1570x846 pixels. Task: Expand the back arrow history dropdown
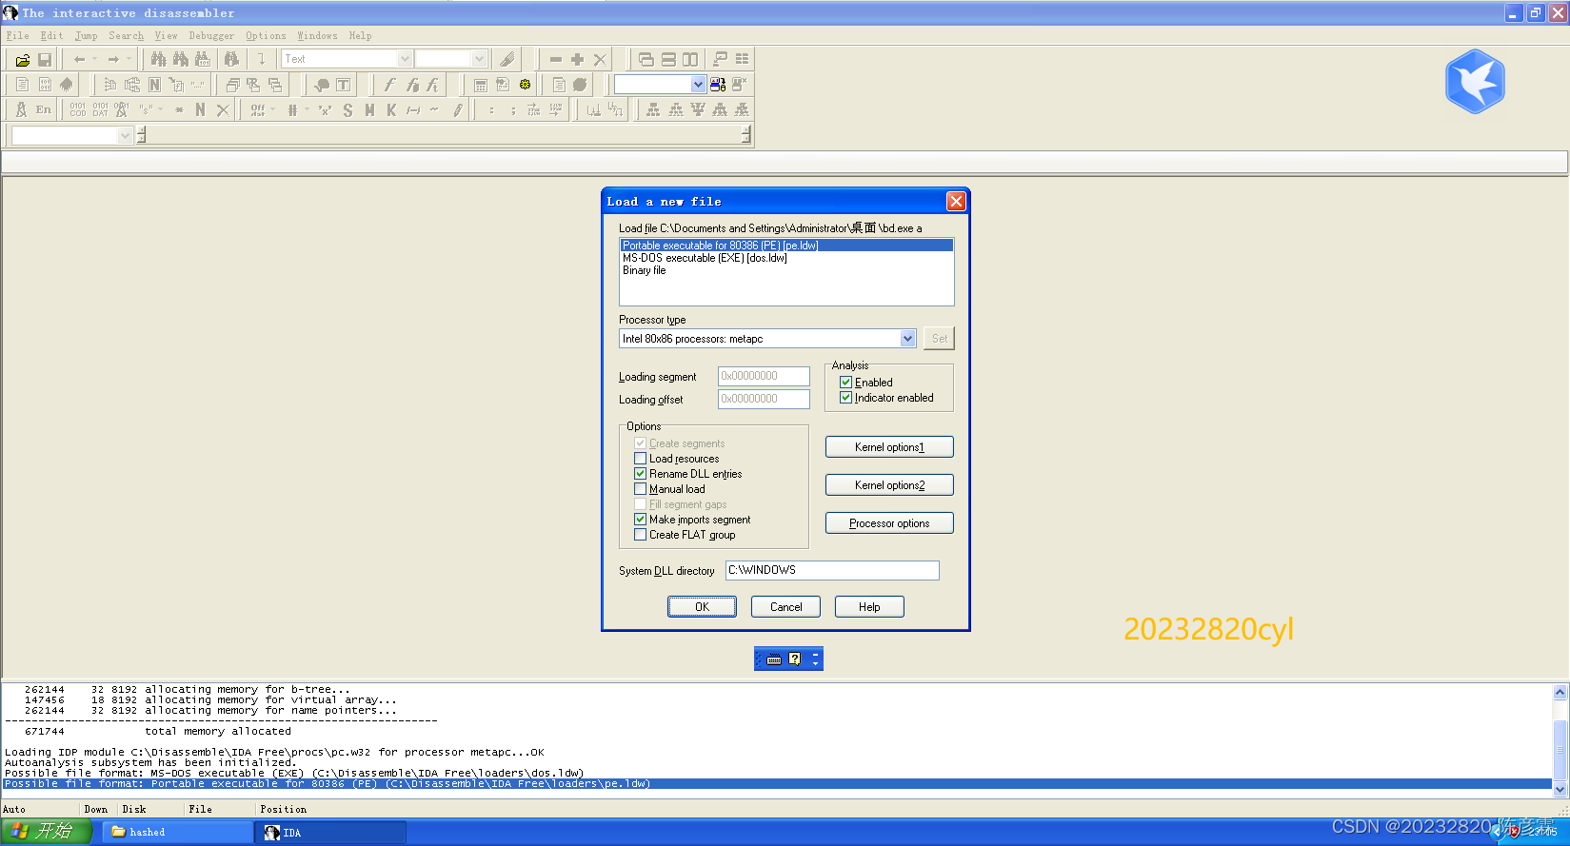94,59
